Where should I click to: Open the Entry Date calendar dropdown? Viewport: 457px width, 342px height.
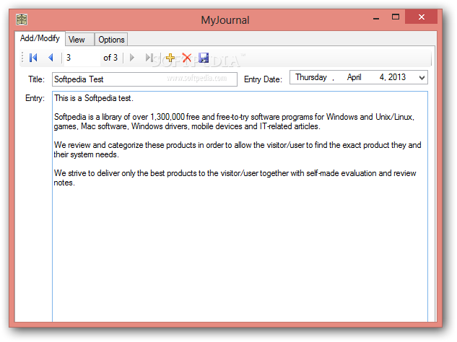(422, 77)
